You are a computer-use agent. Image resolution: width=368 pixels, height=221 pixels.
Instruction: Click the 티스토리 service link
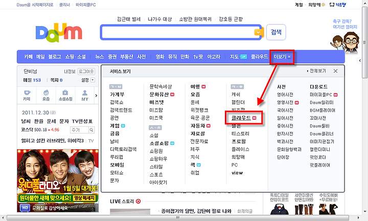(x=240, y=134)
